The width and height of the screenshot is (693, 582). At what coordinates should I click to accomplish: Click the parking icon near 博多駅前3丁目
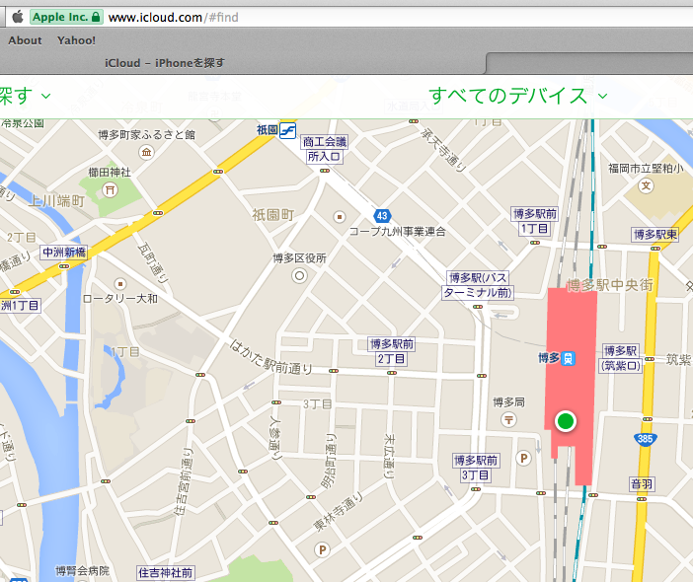[523, 459]
